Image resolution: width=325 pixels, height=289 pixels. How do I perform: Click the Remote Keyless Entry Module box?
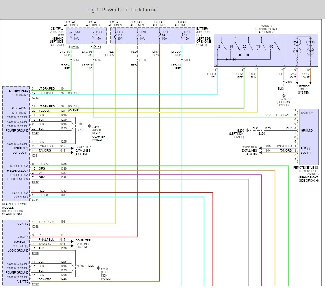tap(309, 136)
